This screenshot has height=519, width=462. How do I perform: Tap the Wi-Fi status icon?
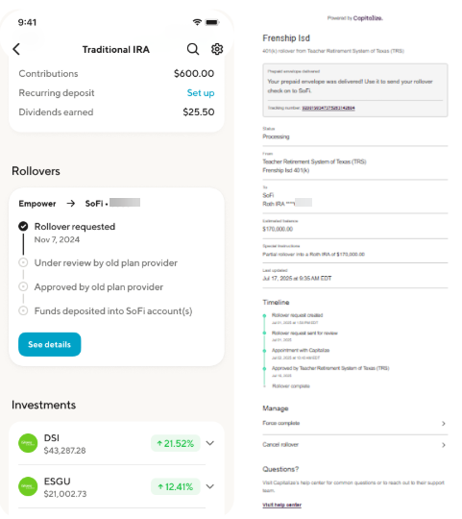[x=197, y=22]
